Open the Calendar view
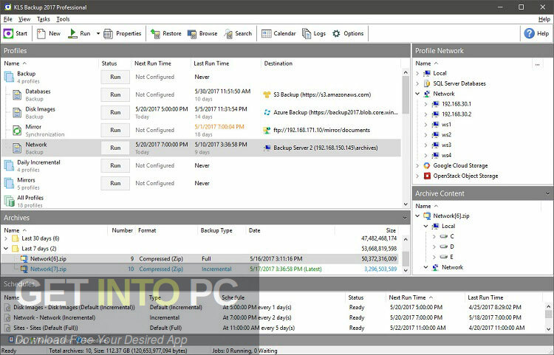This screenshot has width=554, height=355. tap(278, 33)
